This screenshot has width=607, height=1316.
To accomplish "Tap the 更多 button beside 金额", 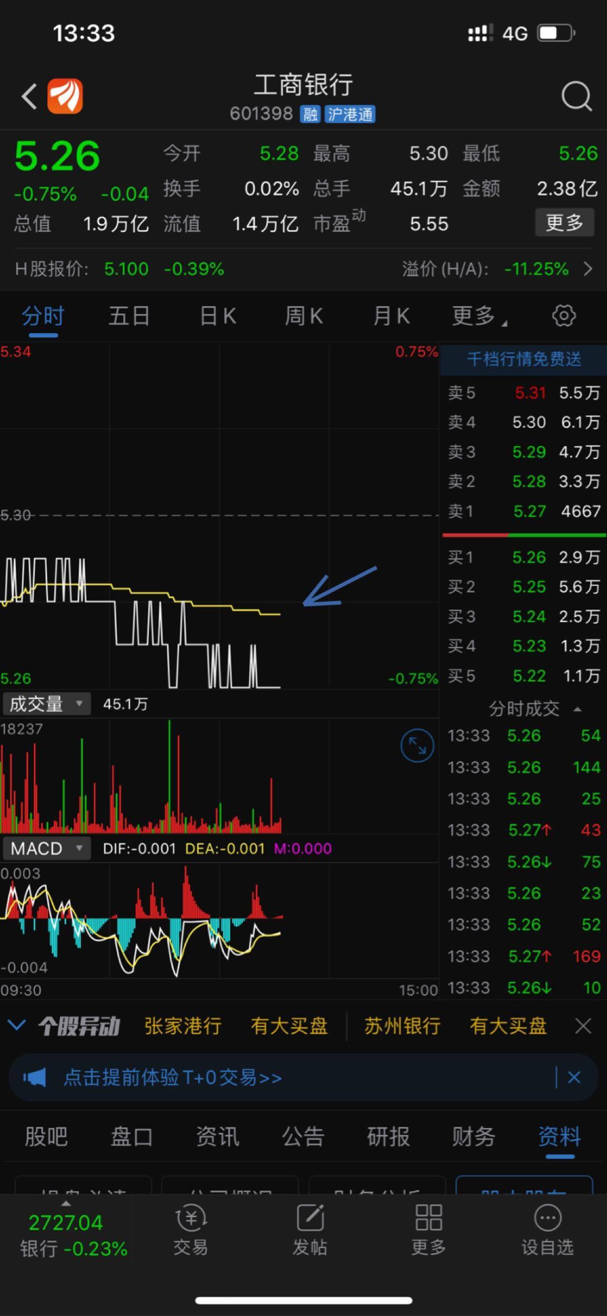I will point(564,223).
